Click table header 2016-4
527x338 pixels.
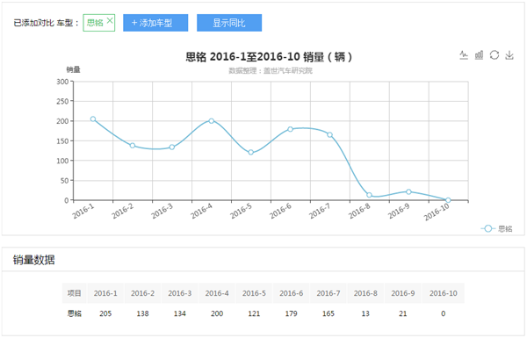point(217,293)
